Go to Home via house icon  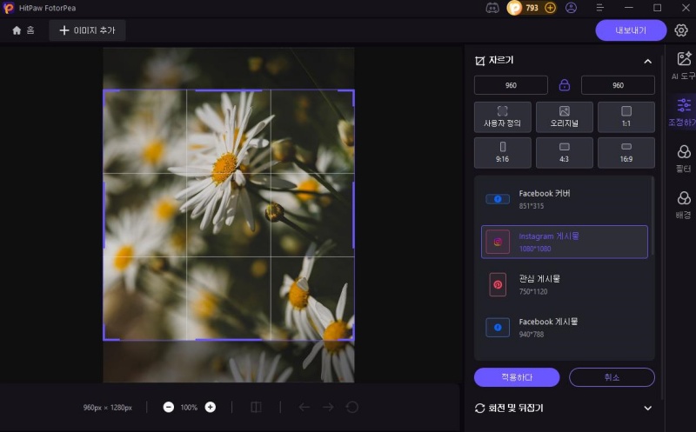[x=17, y=30]
